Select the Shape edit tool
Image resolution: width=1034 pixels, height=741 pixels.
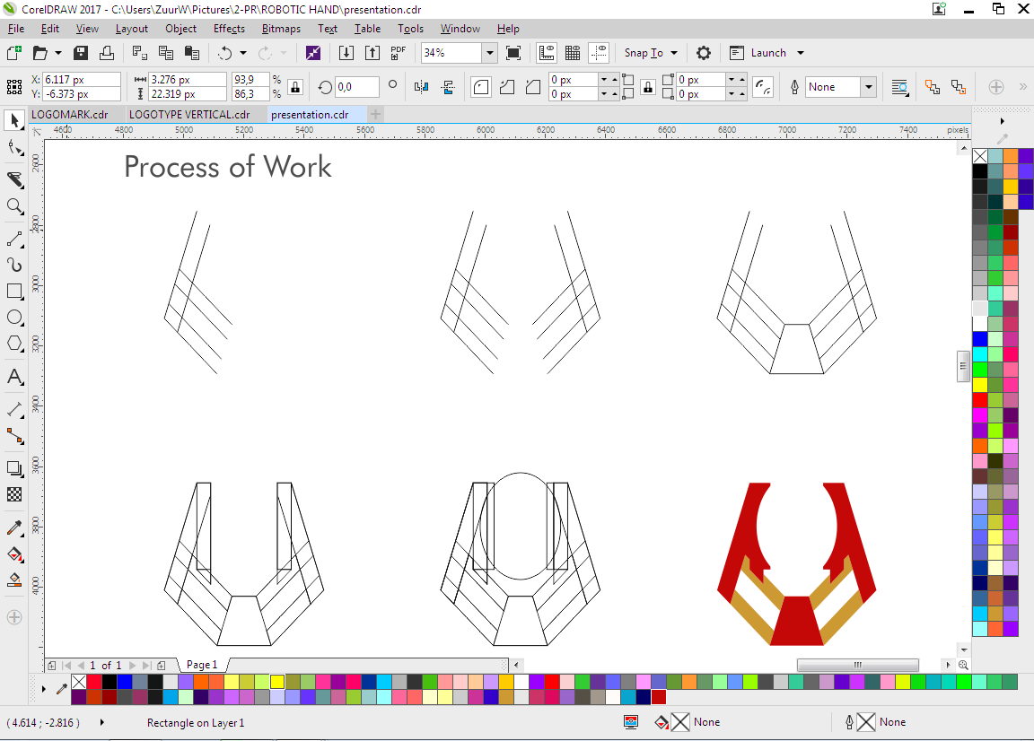click(x=14, y=148)
